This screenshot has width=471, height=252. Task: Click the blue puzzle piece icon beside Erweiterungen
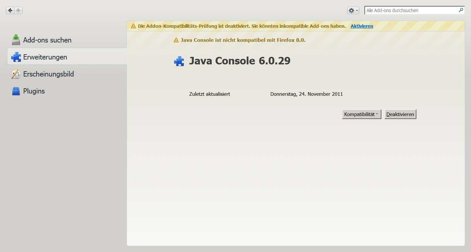point(16,57)
